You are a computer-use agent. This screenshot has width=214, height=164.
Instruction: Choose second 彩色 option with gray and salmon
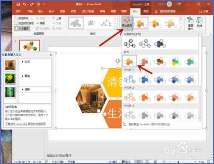pyautogui.click(x=145, y=61)
